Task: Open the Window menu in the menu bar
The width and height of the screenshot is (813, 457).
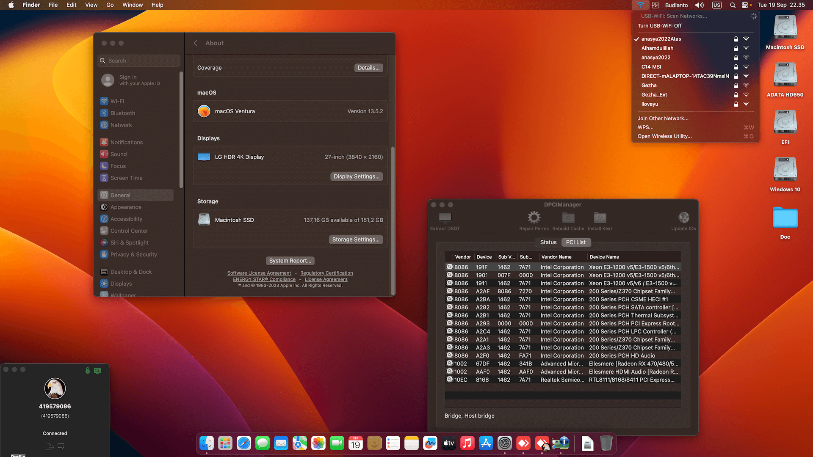Action: 133,5
